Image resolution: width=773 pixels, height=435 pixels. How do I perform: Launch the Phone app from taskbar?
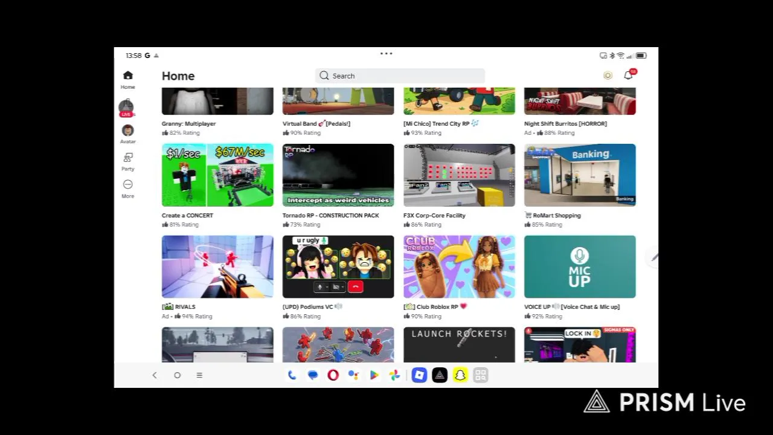tap(292, 375)
